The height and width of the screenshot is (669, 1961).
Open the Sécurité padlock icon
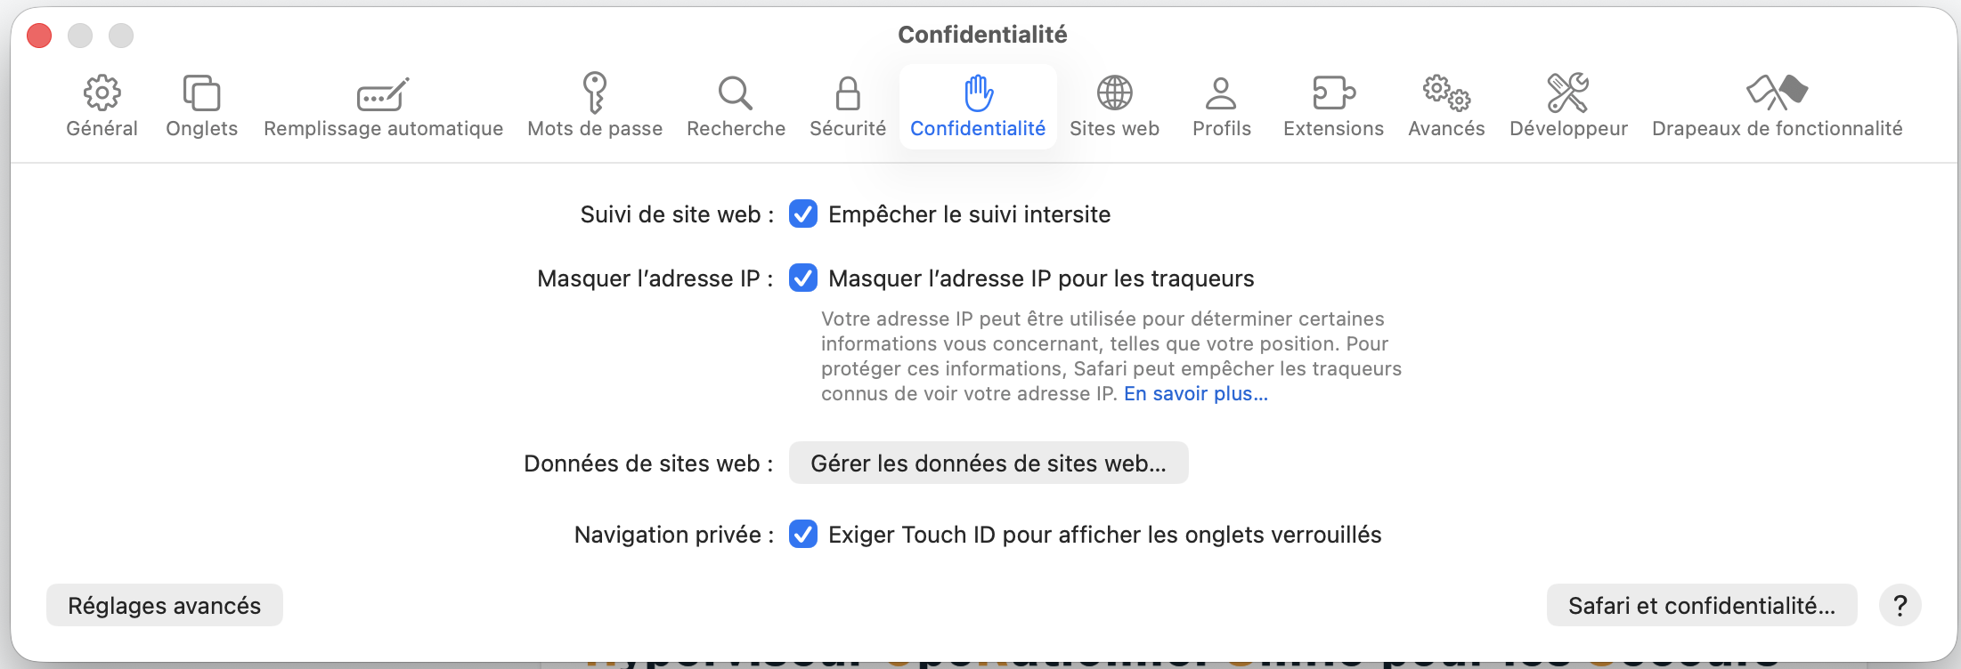[848, 93]
